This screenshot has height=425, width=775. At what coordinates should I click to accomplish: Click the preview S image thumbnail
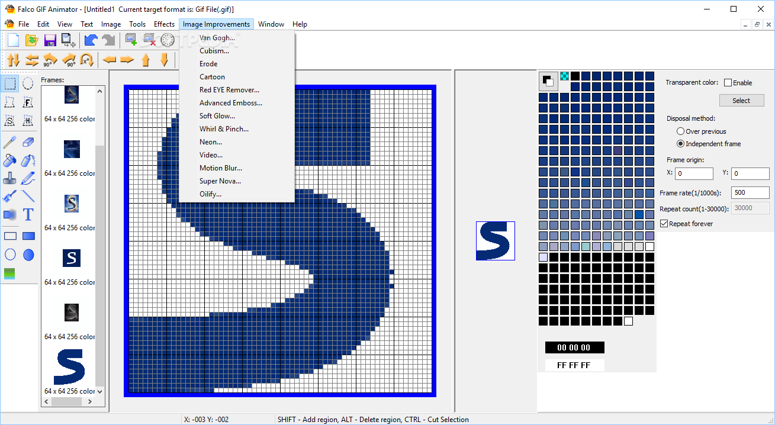(x=496, y=241)
